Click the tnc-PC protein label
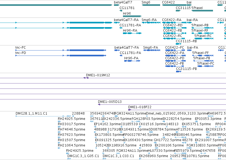 point(20,48)
